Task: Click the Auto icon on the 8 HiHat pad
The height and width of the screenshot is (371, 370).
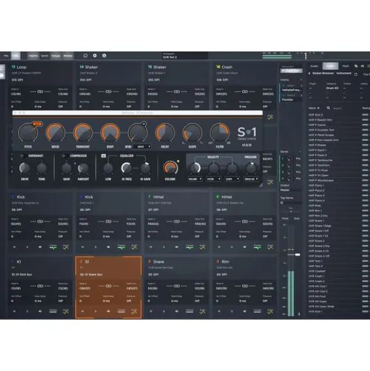Action: point(270,247)
